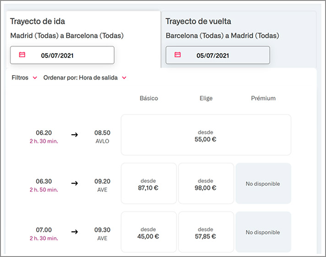This screenshot has width=326, height=257.
Task: Switch to Trayecto de vuelta tab
Action: 198,22
